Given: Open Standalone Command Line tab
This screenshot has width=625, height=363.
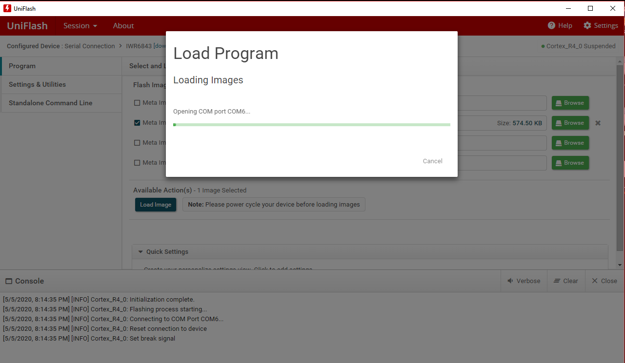Looking at the screenshot, I should pos(61,103).
